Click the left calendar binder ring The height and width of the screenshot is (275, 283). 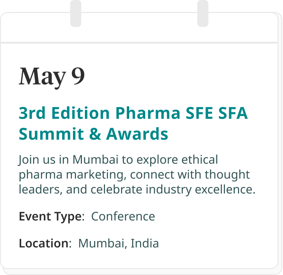click(x=76, y=13)
